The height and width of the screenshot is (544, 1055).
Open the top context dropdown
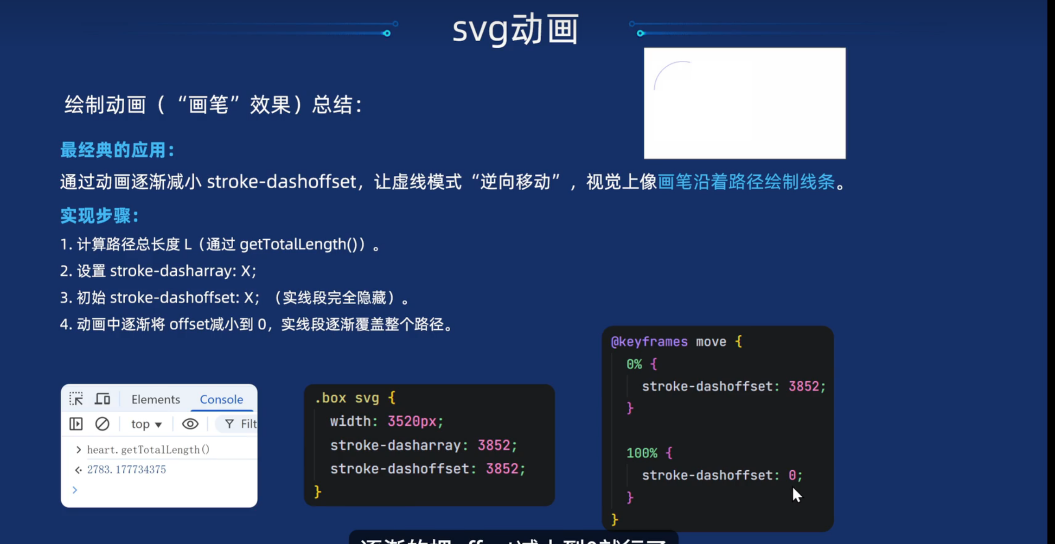tap(146, 424)
